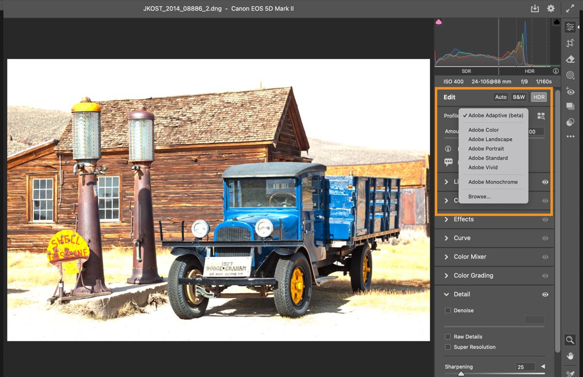This screenshot has height=377, width=583.
Task: Select the Crop and Rotate tool
Action: pos(570,43)
